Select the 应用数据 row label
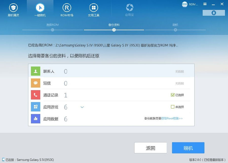The width and height of the screenshot is (228, 163). coord(51,119)
